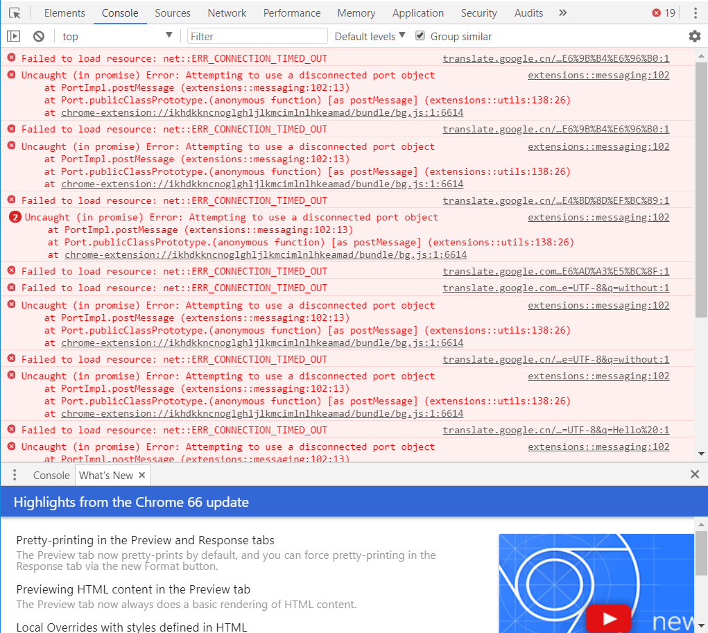Screen dimensions: 708x633
Task: Click the error count badge showing 19
Action: click(657, 12)
